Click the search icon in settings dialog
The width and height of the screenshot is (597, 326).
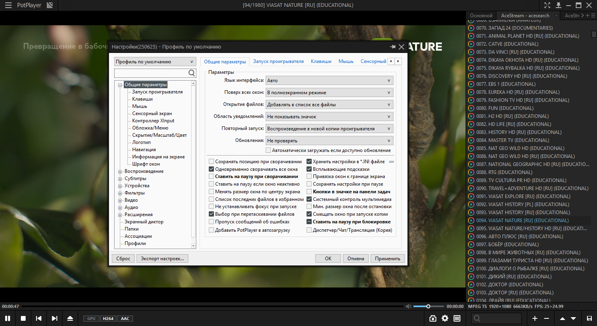(x=192, y=73)
